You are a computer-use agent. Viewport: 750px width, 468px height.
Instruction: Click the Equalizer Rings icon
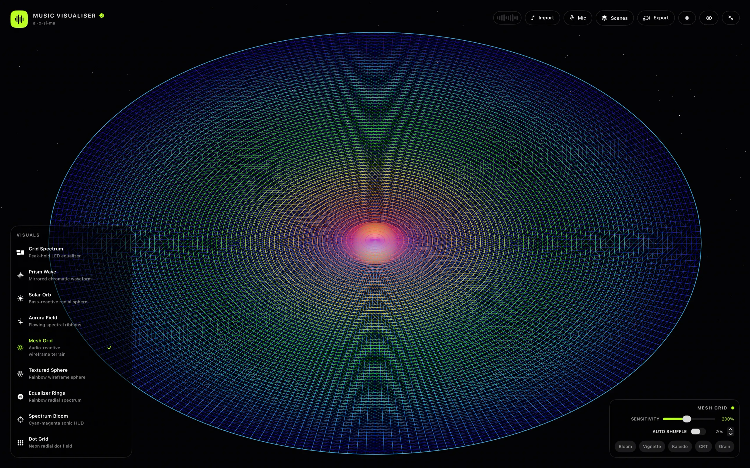[x=21, y=397]
